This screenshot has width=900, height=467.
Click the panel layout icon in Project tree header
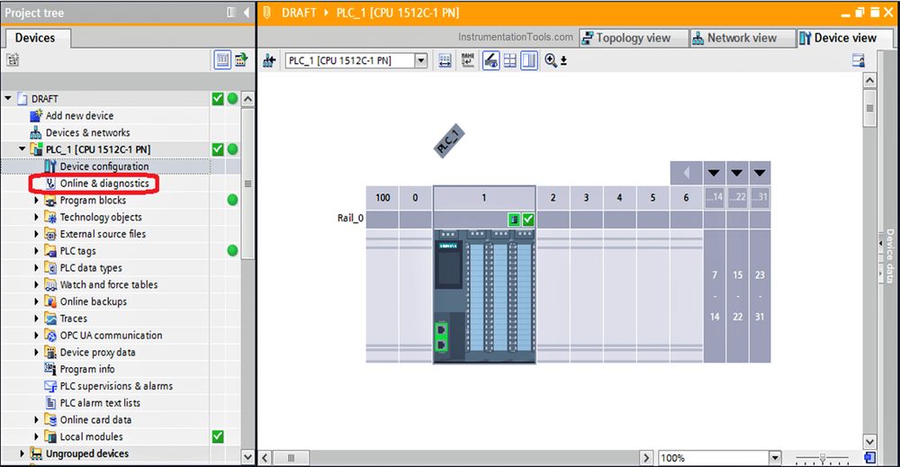(x=230, y=12)
